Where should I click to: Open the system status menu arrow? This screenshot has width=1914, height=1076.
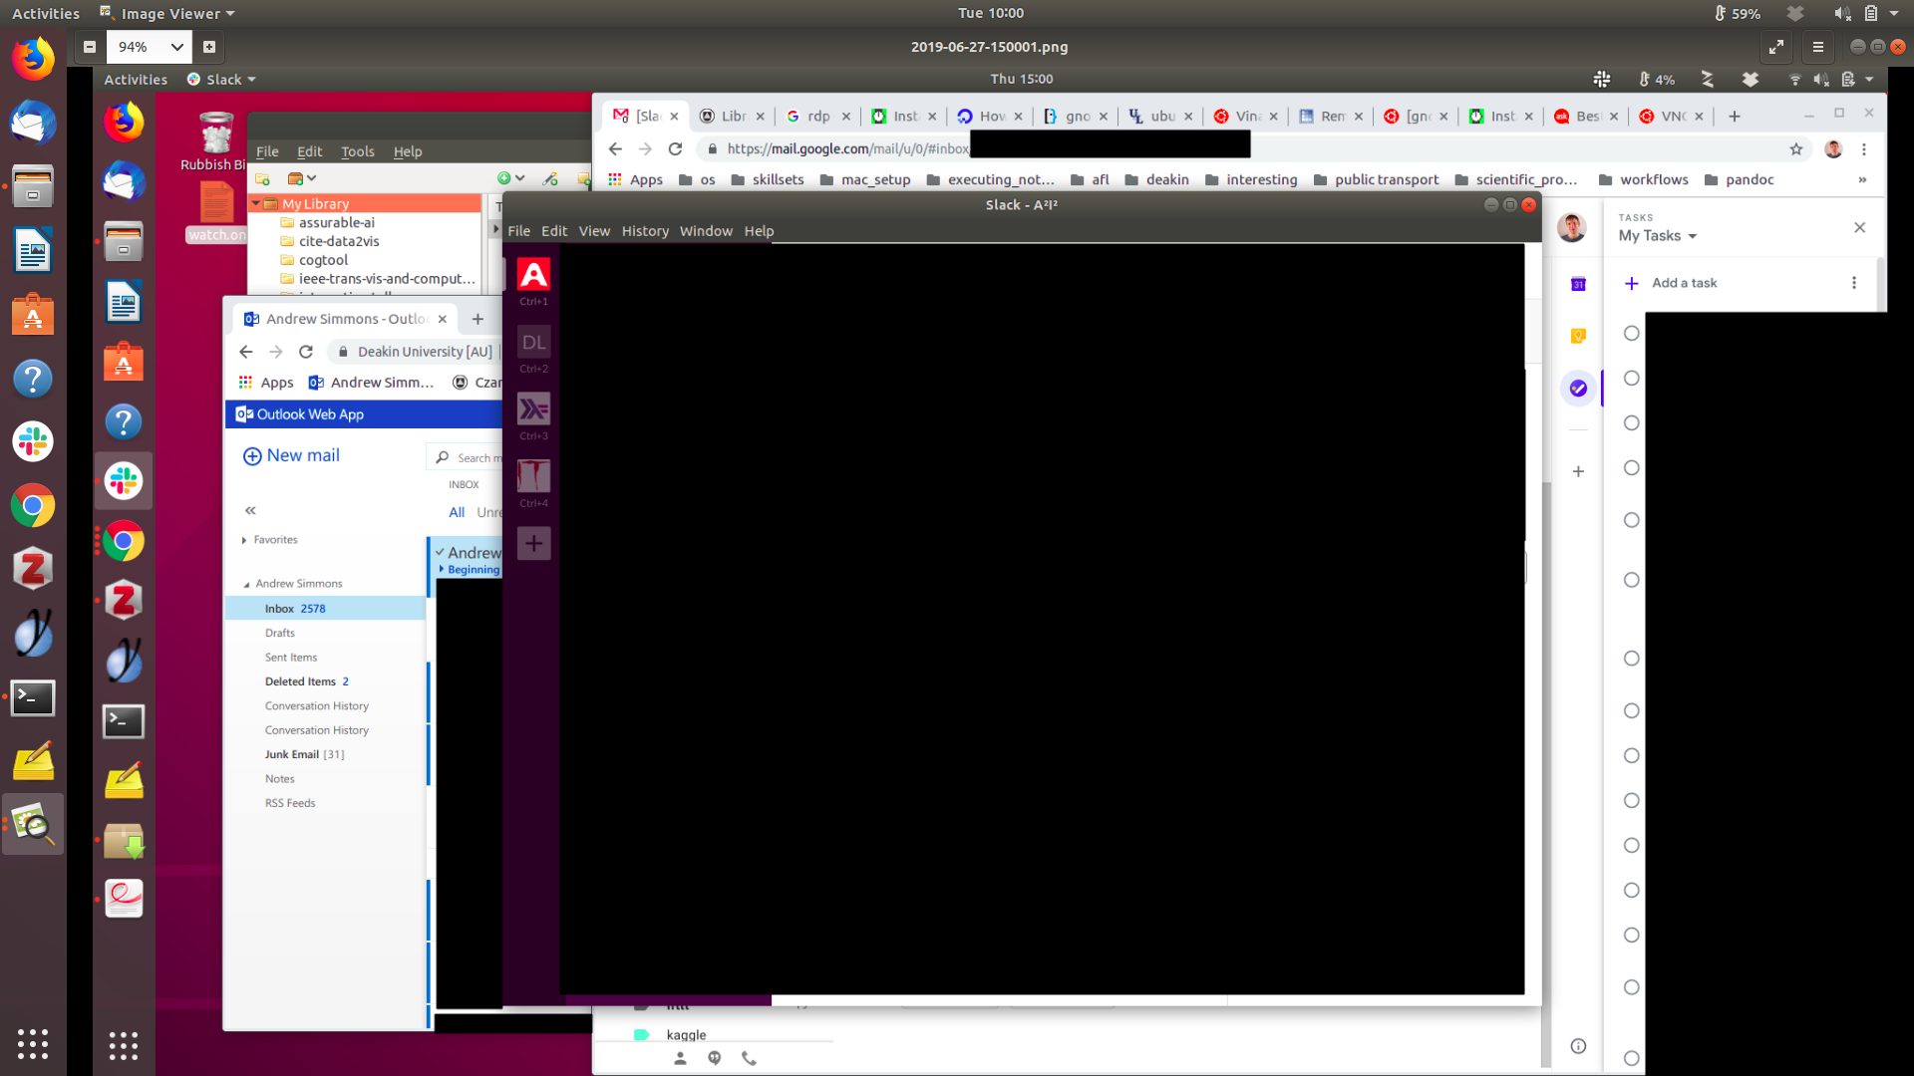point(1894,14)
